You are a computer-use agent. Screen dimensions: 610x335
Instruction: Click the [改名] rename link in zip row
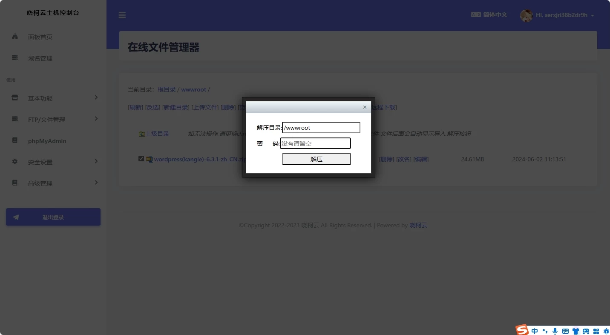404,159
